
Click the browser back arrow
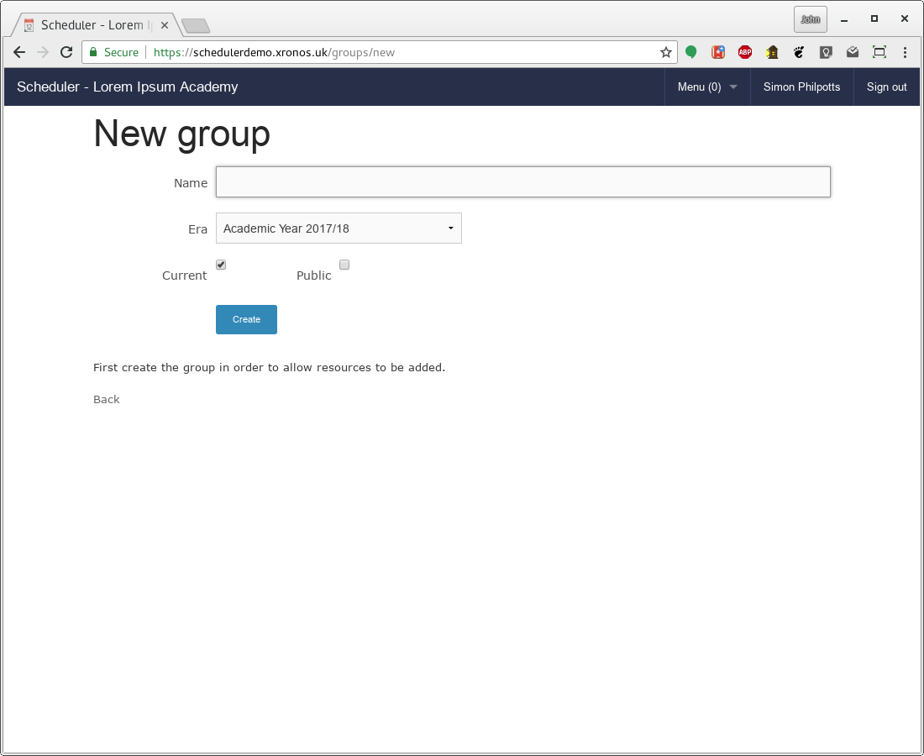tap(18, 52)
